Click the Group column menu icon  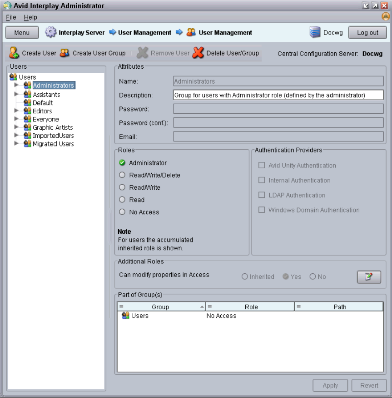click(121, 307)
